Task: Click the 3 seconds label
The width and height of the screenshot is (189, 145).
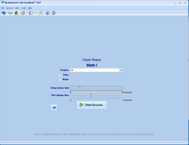Action: point(127,100)
